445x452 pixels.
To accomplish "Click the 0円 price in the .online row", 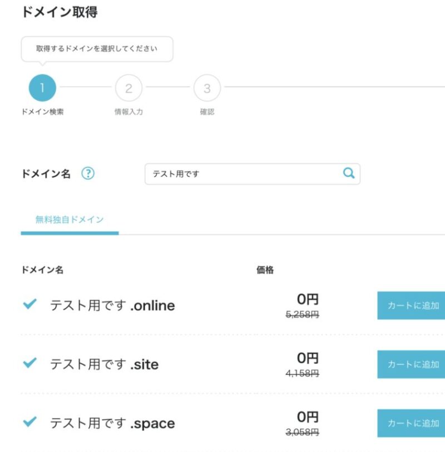I will click(308, 299).
